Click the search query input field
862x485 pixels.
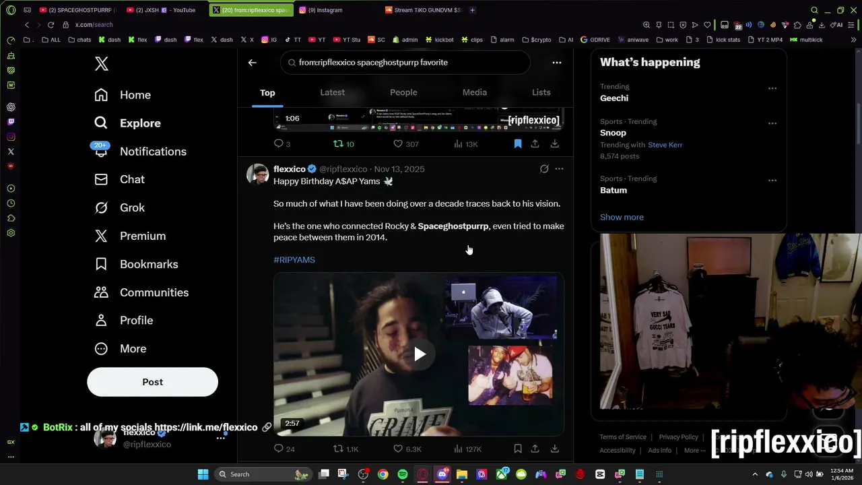405,63
